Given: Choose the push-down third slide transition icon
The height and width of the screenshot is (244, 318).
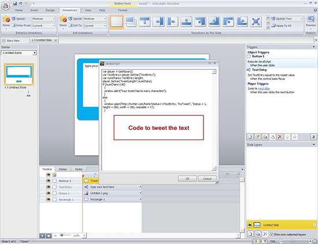Looking at the screenshot, I should click(145, 21).
